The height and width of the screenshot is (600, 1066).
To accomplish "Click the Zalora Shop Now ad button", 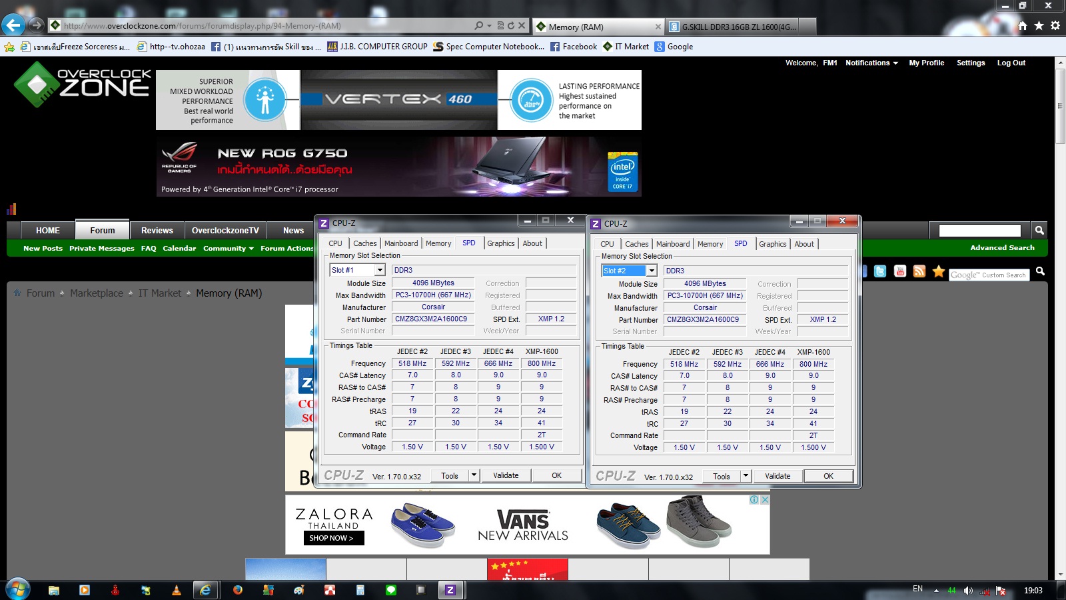I will 333,538.
